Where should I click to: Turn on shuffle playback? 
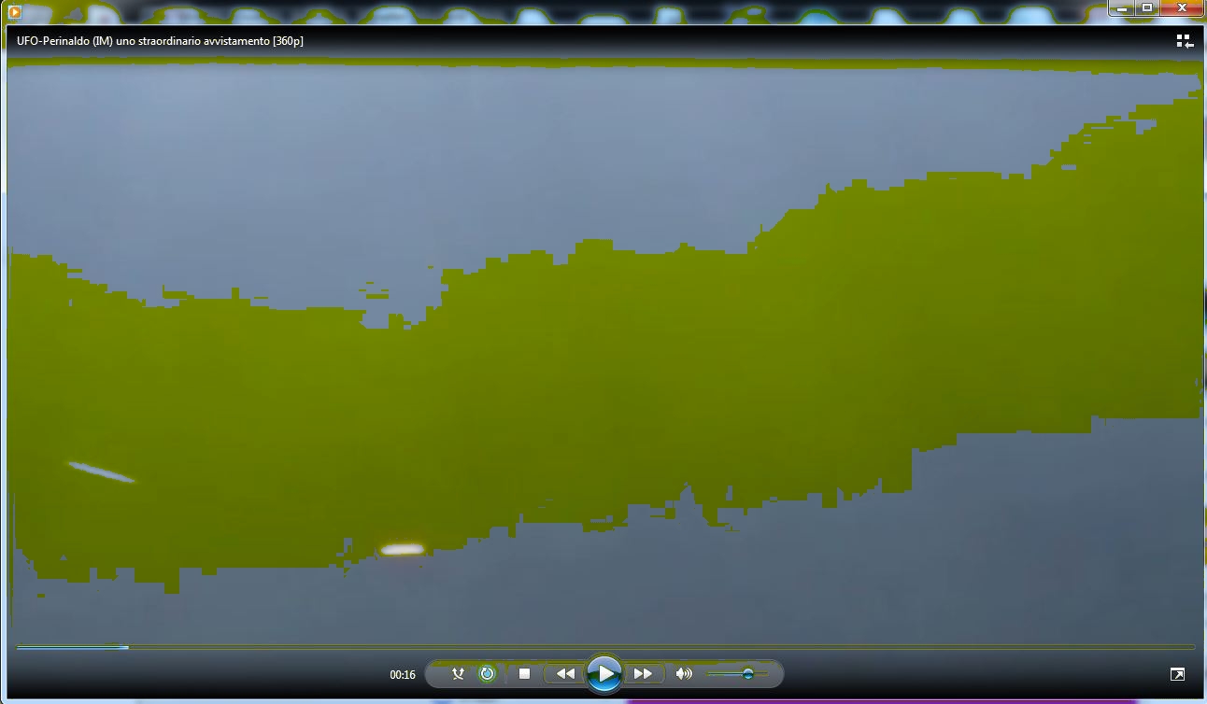(x=458, y=673)
